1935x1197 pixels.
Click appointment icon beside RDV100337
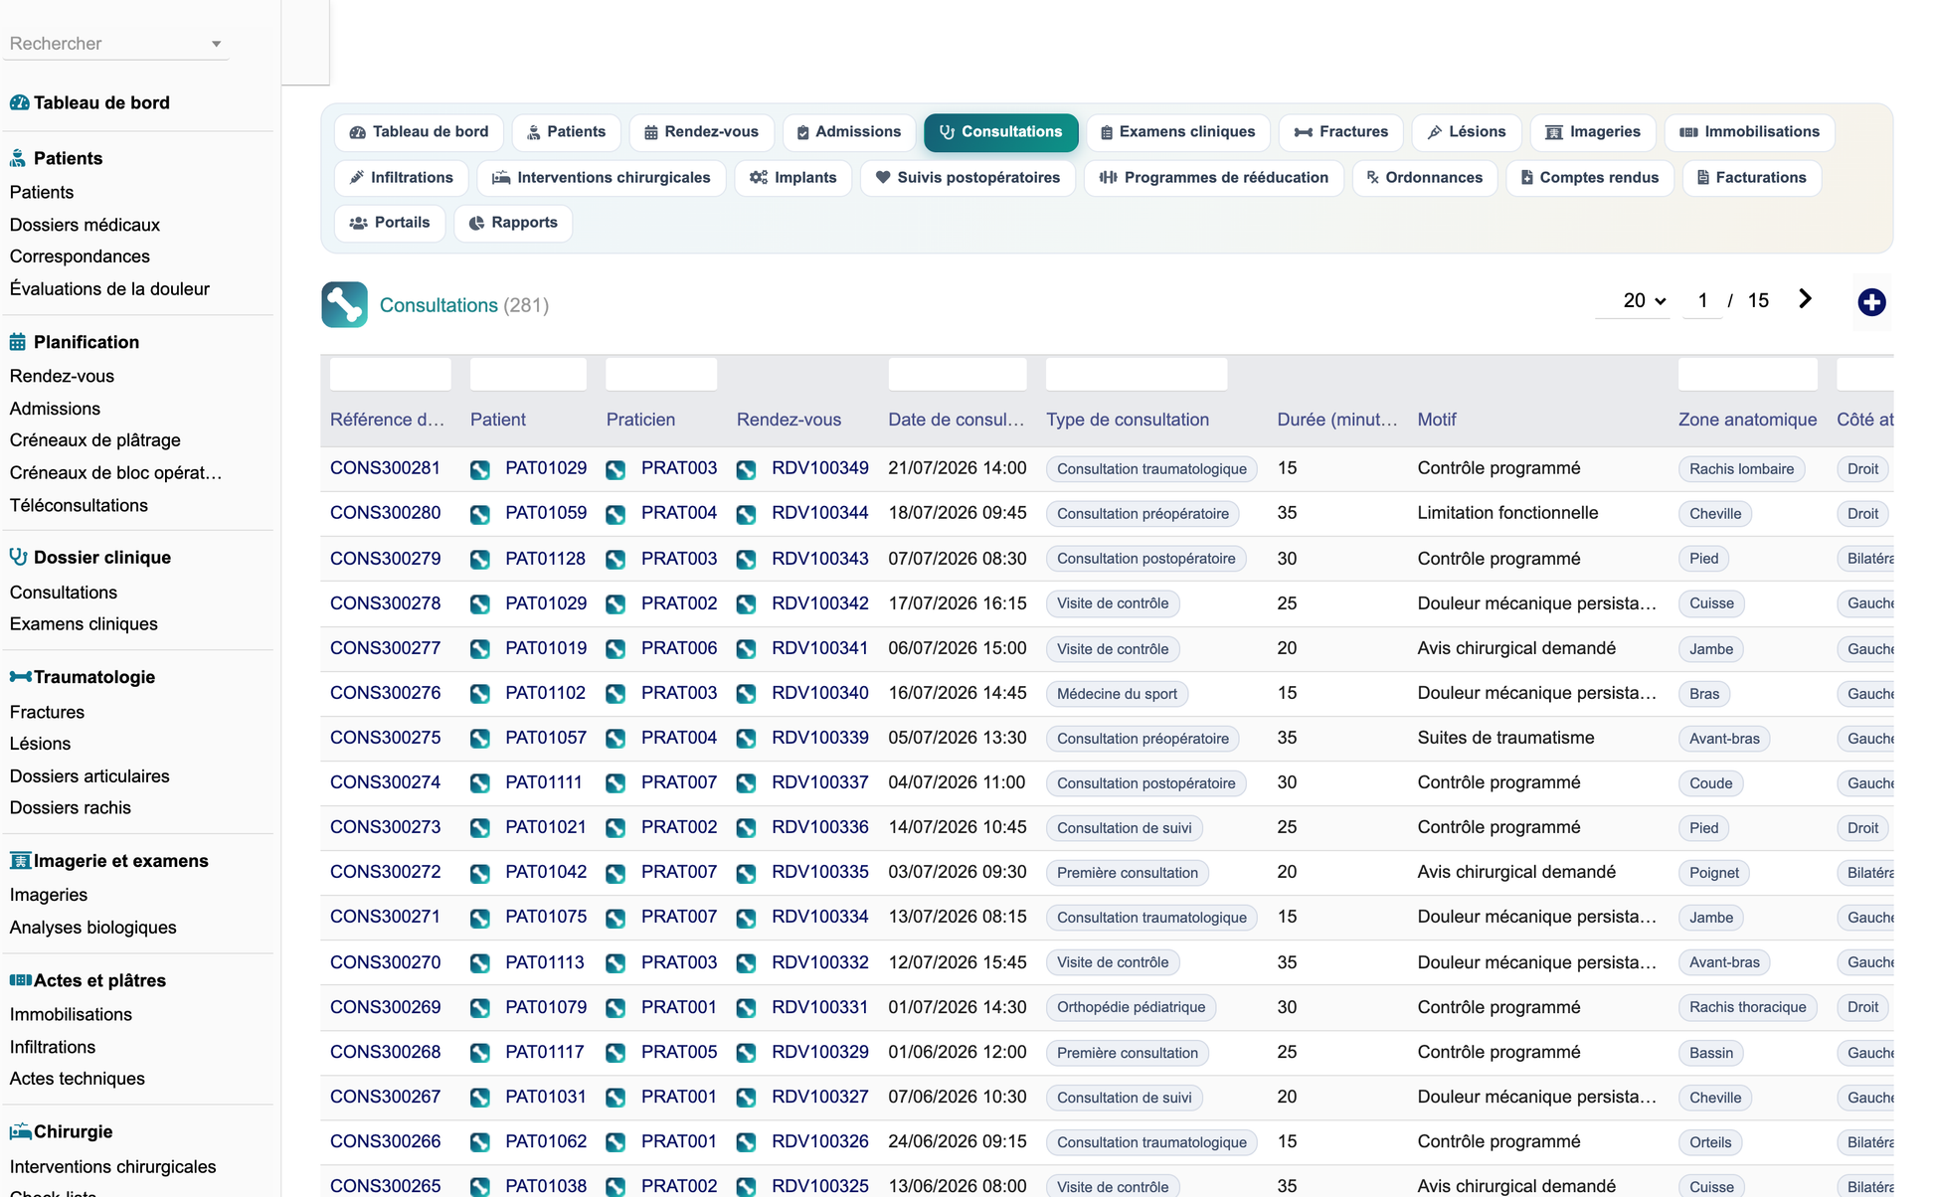pos(746,783)
